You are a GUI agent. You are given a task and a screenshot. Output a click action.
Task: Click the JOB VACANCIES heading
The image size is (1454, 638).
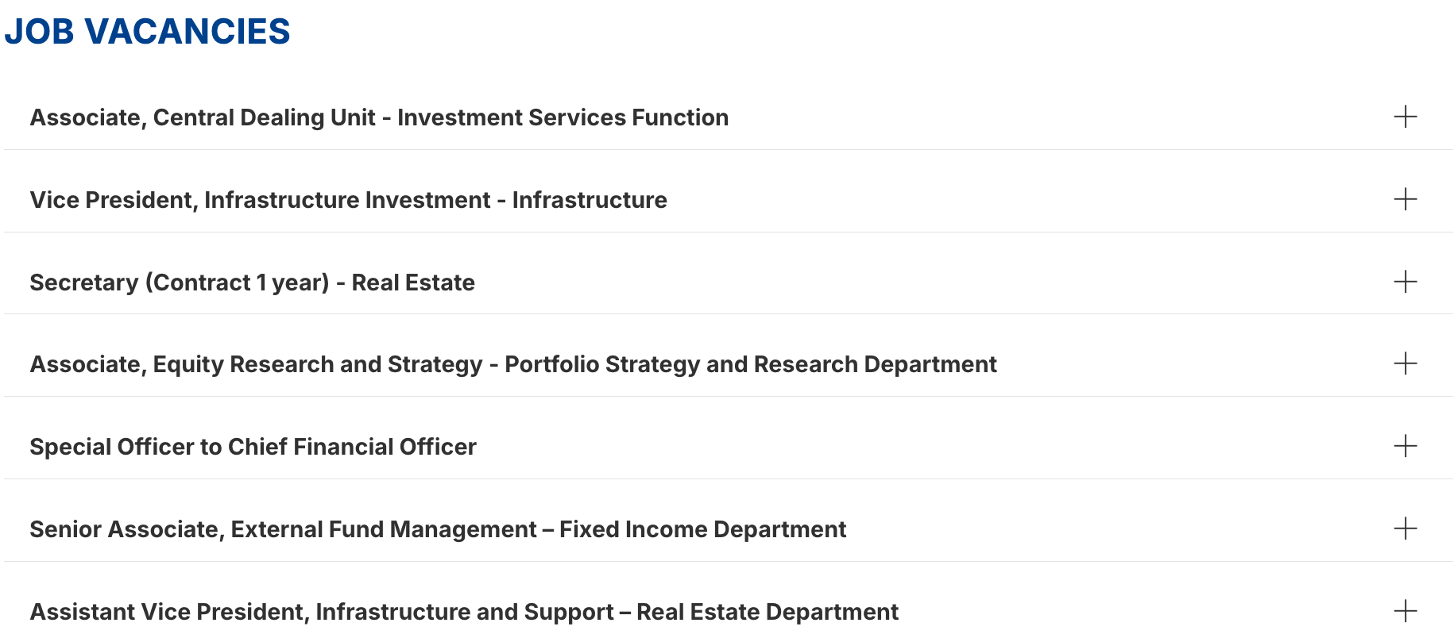pos(147,32)
